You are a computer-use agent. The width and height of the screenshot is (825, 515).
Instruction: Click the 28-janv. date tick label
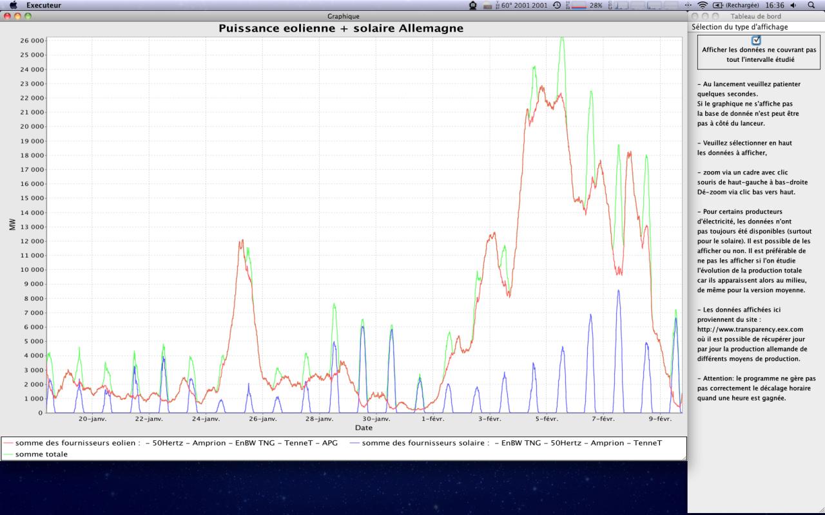[319, 418]
